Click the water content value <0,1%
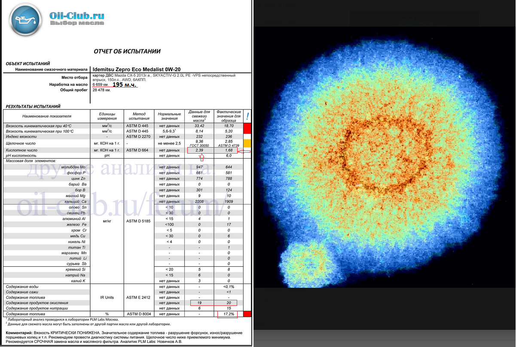The image size is (516, 347). point(229,286)
